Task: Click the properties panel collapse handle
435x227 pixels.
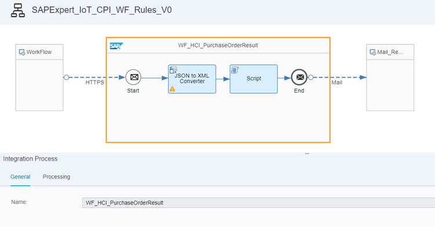Action: pos(307,153)
